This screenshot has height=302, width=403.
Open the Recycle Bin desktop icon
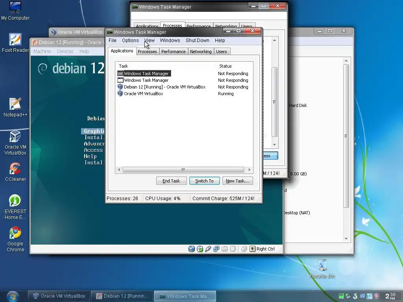tap(322, 269)
